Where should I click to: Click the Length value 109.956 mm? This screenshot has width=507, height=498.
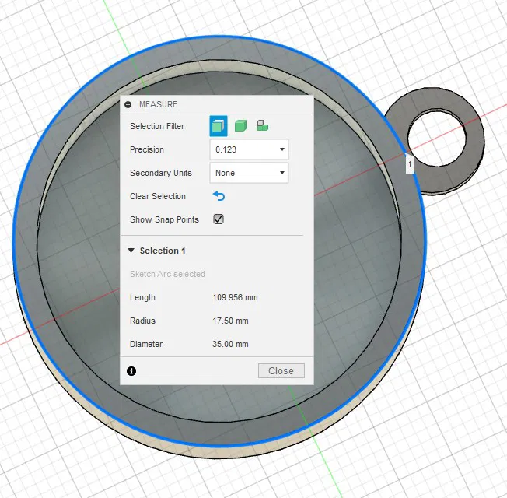pos(235,297)
